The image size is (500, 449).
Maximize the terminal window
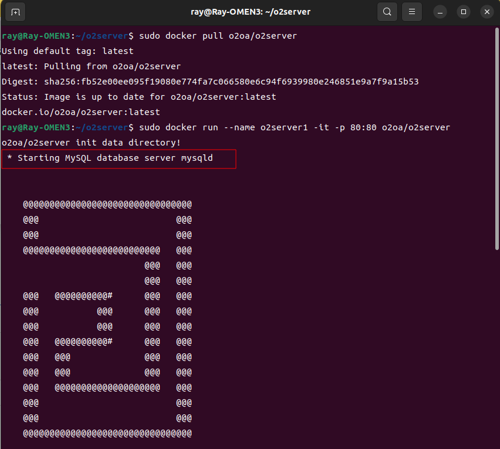pos(464,12)
